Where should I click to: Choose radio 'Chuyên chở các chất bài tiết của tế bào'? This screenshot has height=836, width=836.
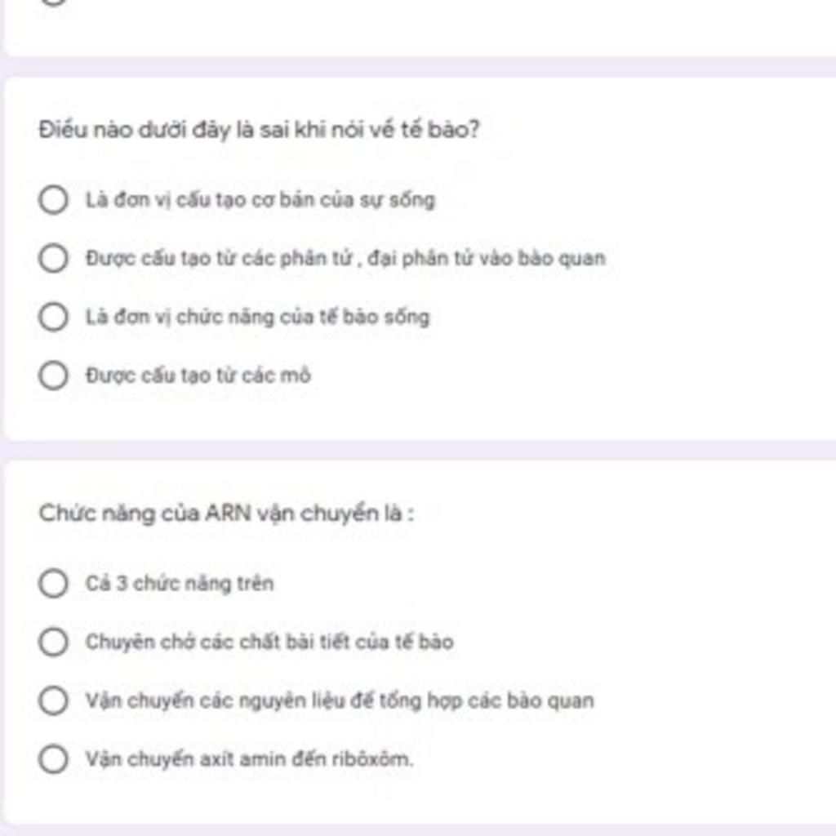[53, 642]
